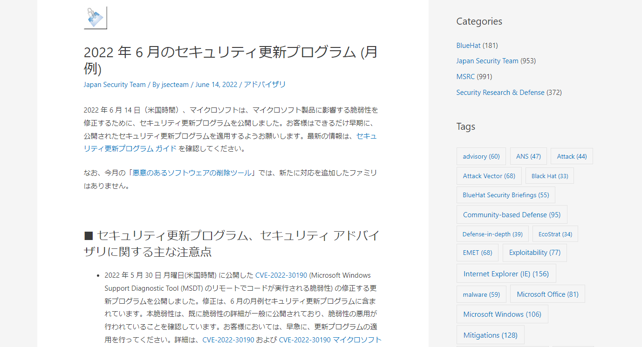Select BlueHat Security Briefings (55) tag
642x347 pixels.
tap(506, 195)
